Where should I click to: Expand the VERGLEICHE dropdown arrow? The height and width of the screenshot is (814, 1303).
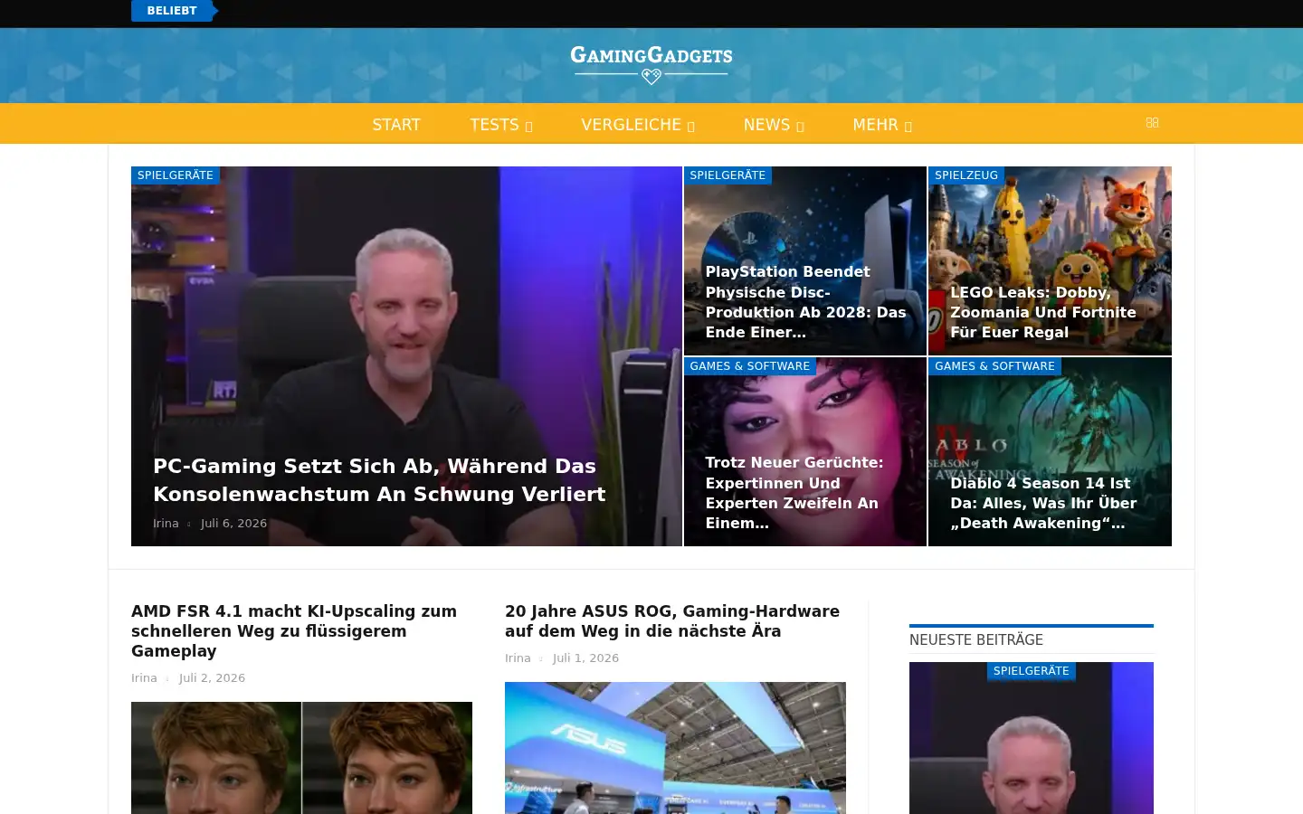pyautogui.click(x=691, y=127)
